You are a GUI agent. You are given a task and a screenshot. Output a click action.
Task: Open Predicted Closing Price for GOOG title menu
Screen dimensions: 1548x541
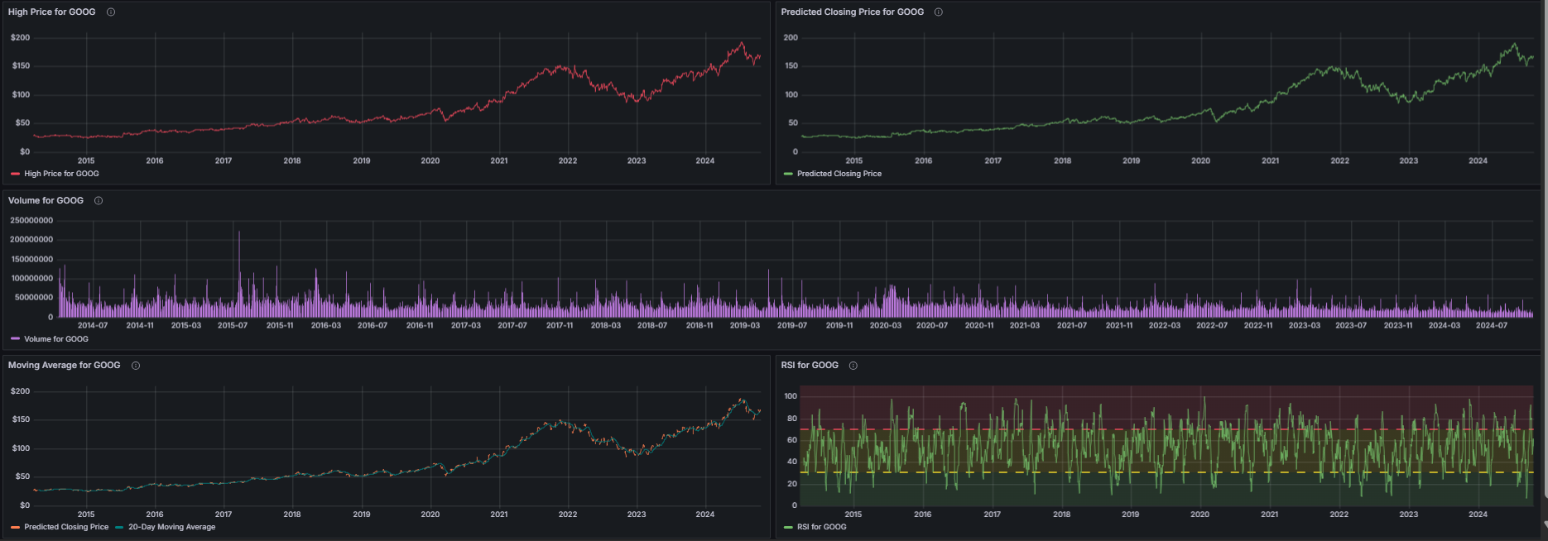tap(852, 12)
